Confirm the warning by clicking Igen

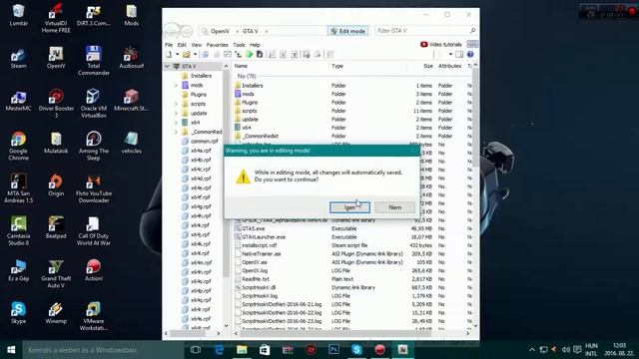point(349,207)
